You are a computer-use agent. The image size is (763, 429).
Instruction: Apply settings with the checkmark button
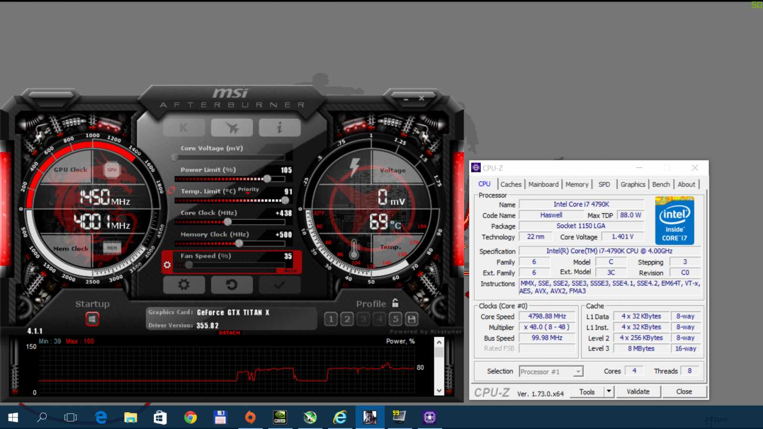tap(279, 285)
